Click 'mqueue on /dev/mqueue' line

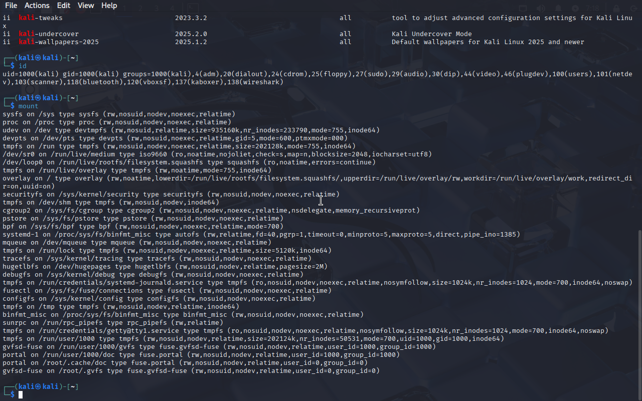[137, 242]
